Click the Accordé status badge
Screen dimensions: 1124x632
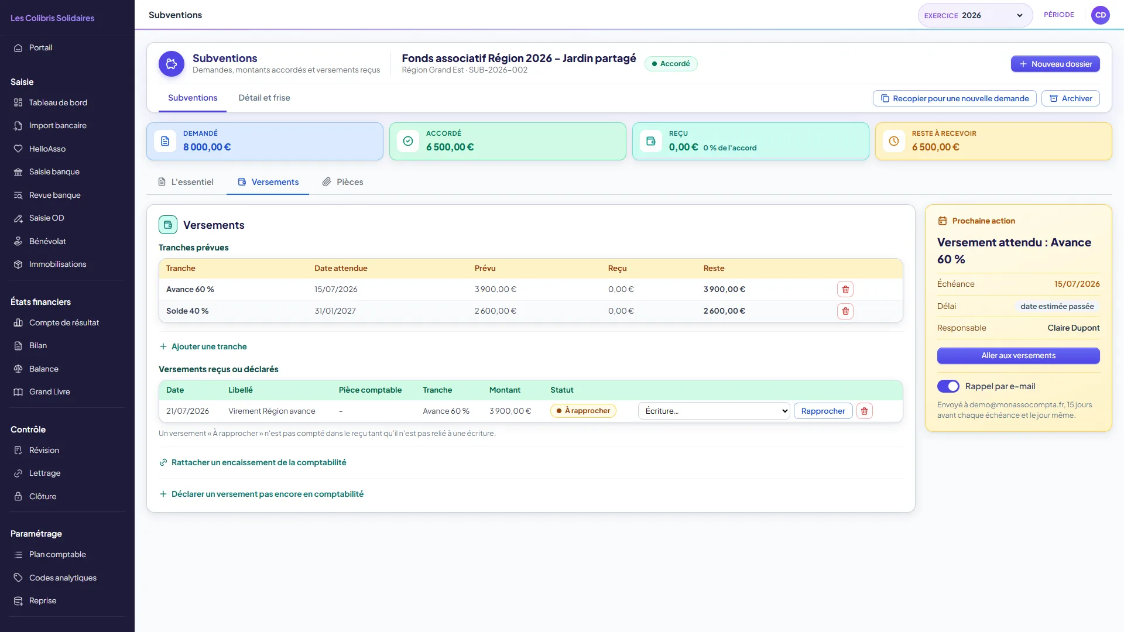[671, 64]
